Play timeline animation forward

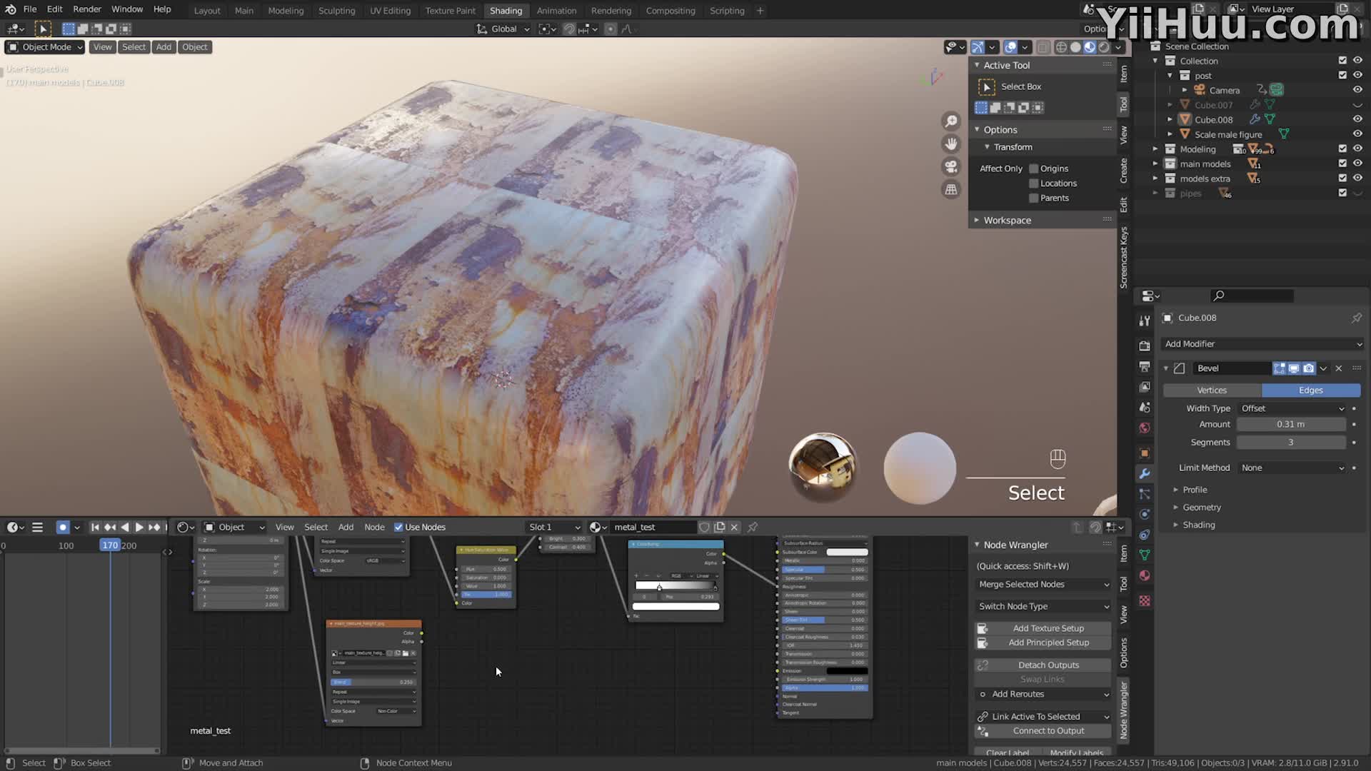point(139,527)
